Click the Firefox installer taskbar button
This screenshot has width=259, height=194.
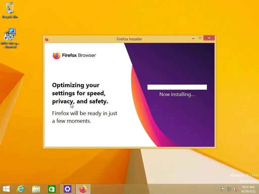(83, 189)
